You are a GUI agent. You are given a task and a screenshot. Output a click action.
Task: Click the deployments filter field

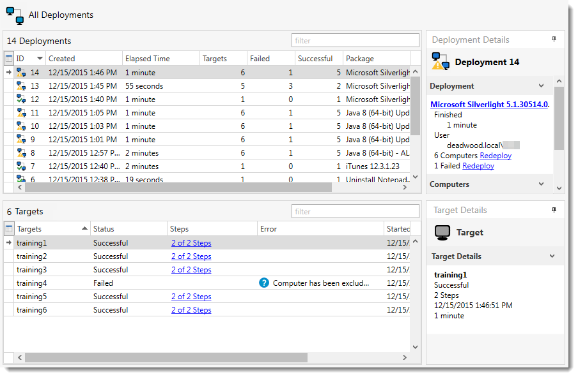355,41
